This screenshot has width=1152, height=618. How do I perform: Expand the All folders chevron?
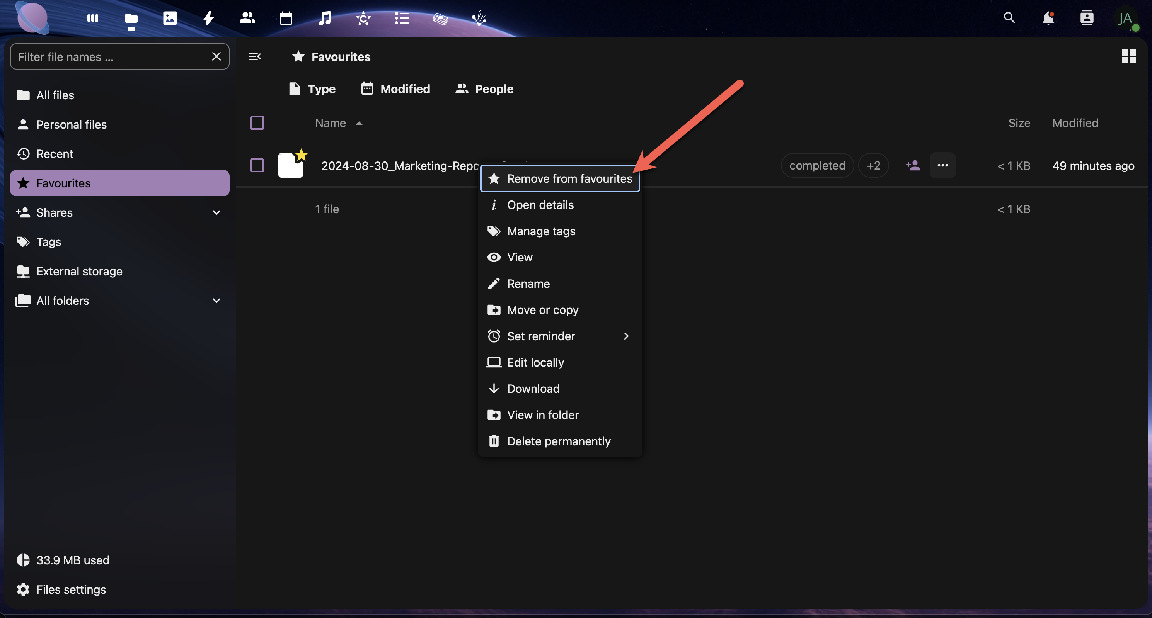[216, 301]
